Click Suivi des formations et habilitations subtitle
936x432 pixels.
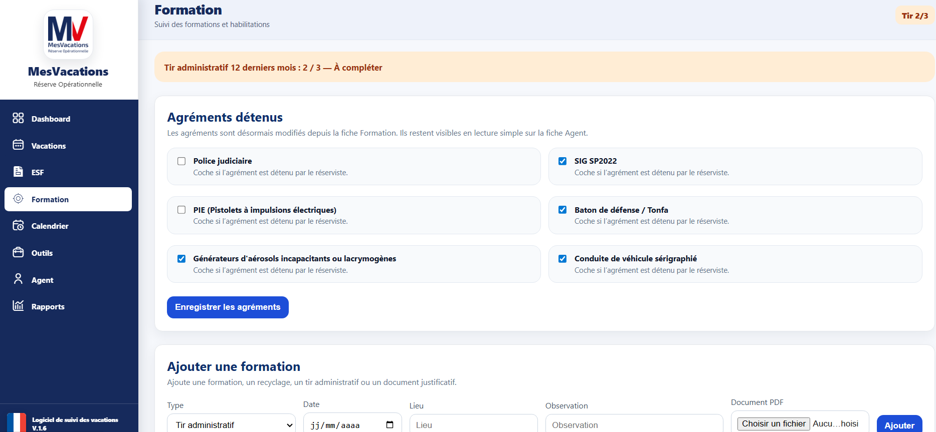coord(212,25)
